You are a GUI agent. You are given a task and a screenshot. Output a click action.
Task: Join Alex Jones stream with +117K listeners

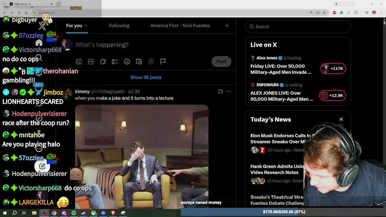pos(333,68)
